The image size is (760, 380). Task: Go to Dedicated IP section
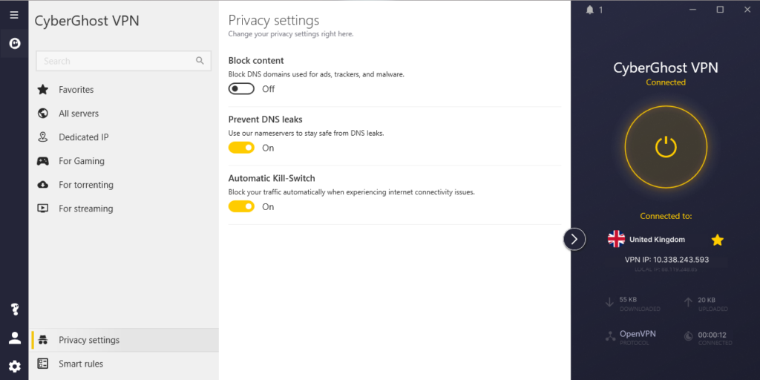coord(124,137)
